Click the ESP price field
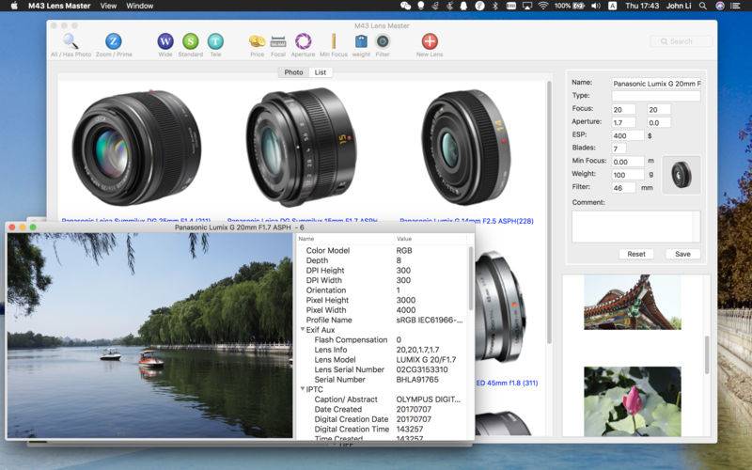This screenshot has width=752, height=470. [x=628, y=135]
